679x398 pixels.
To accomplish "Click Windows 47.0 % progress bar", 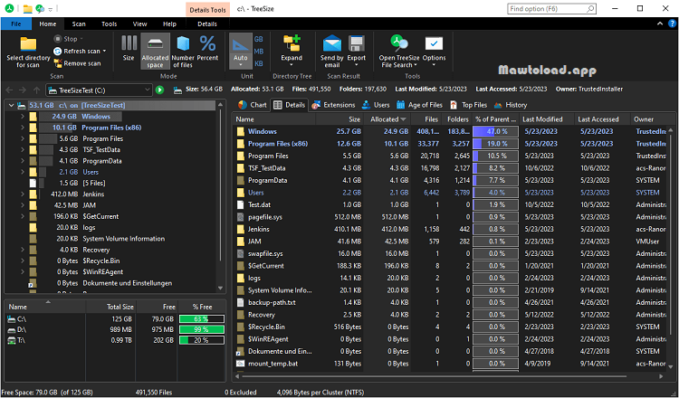I will click(x=495, y=131).
